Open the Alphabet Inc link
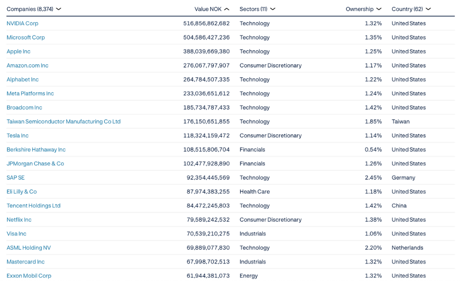This screenshot has width=460, height=281. coord(23,80)
